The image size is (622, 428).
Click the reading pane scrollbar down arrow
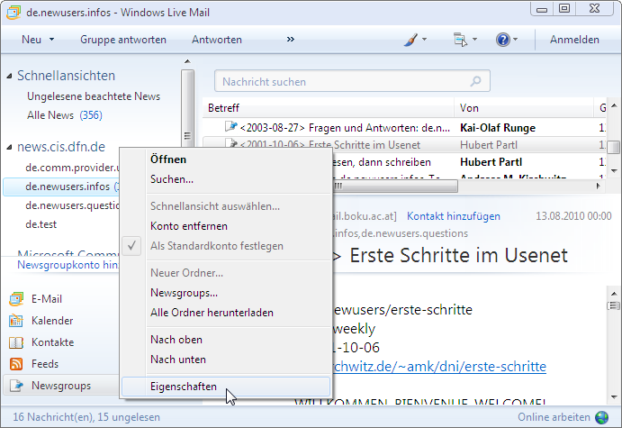(614, 396)
